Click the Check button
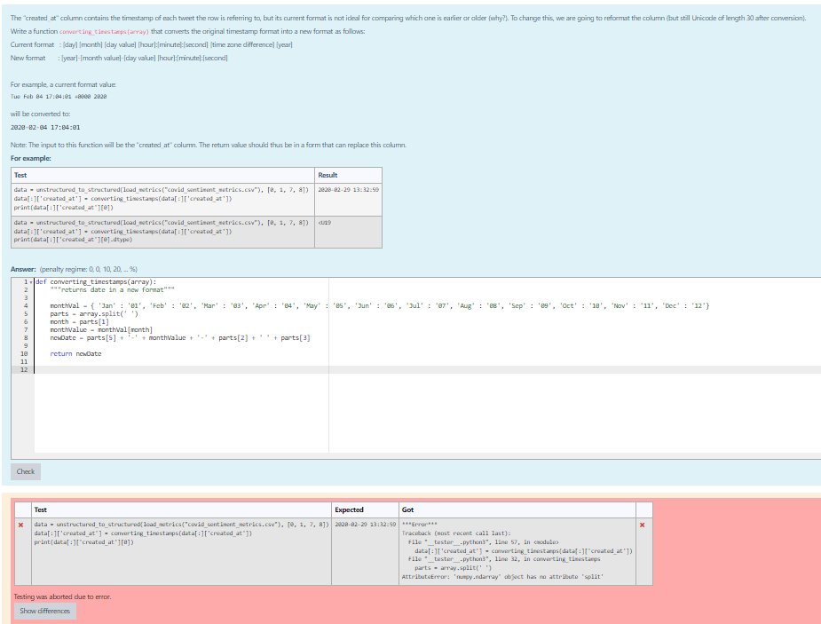The height and width of the screenshot is (624, 821). [25, 471]
